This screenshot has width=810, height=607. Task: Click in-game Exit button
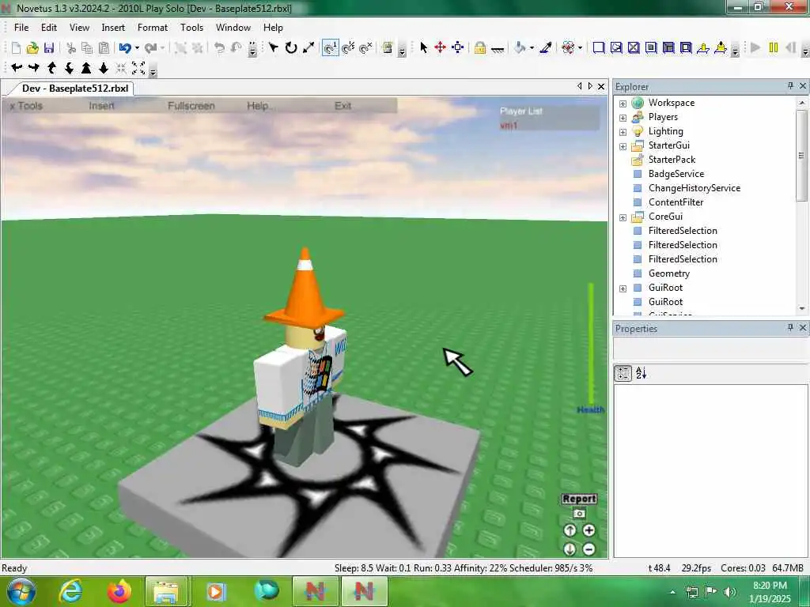[343, 106]
